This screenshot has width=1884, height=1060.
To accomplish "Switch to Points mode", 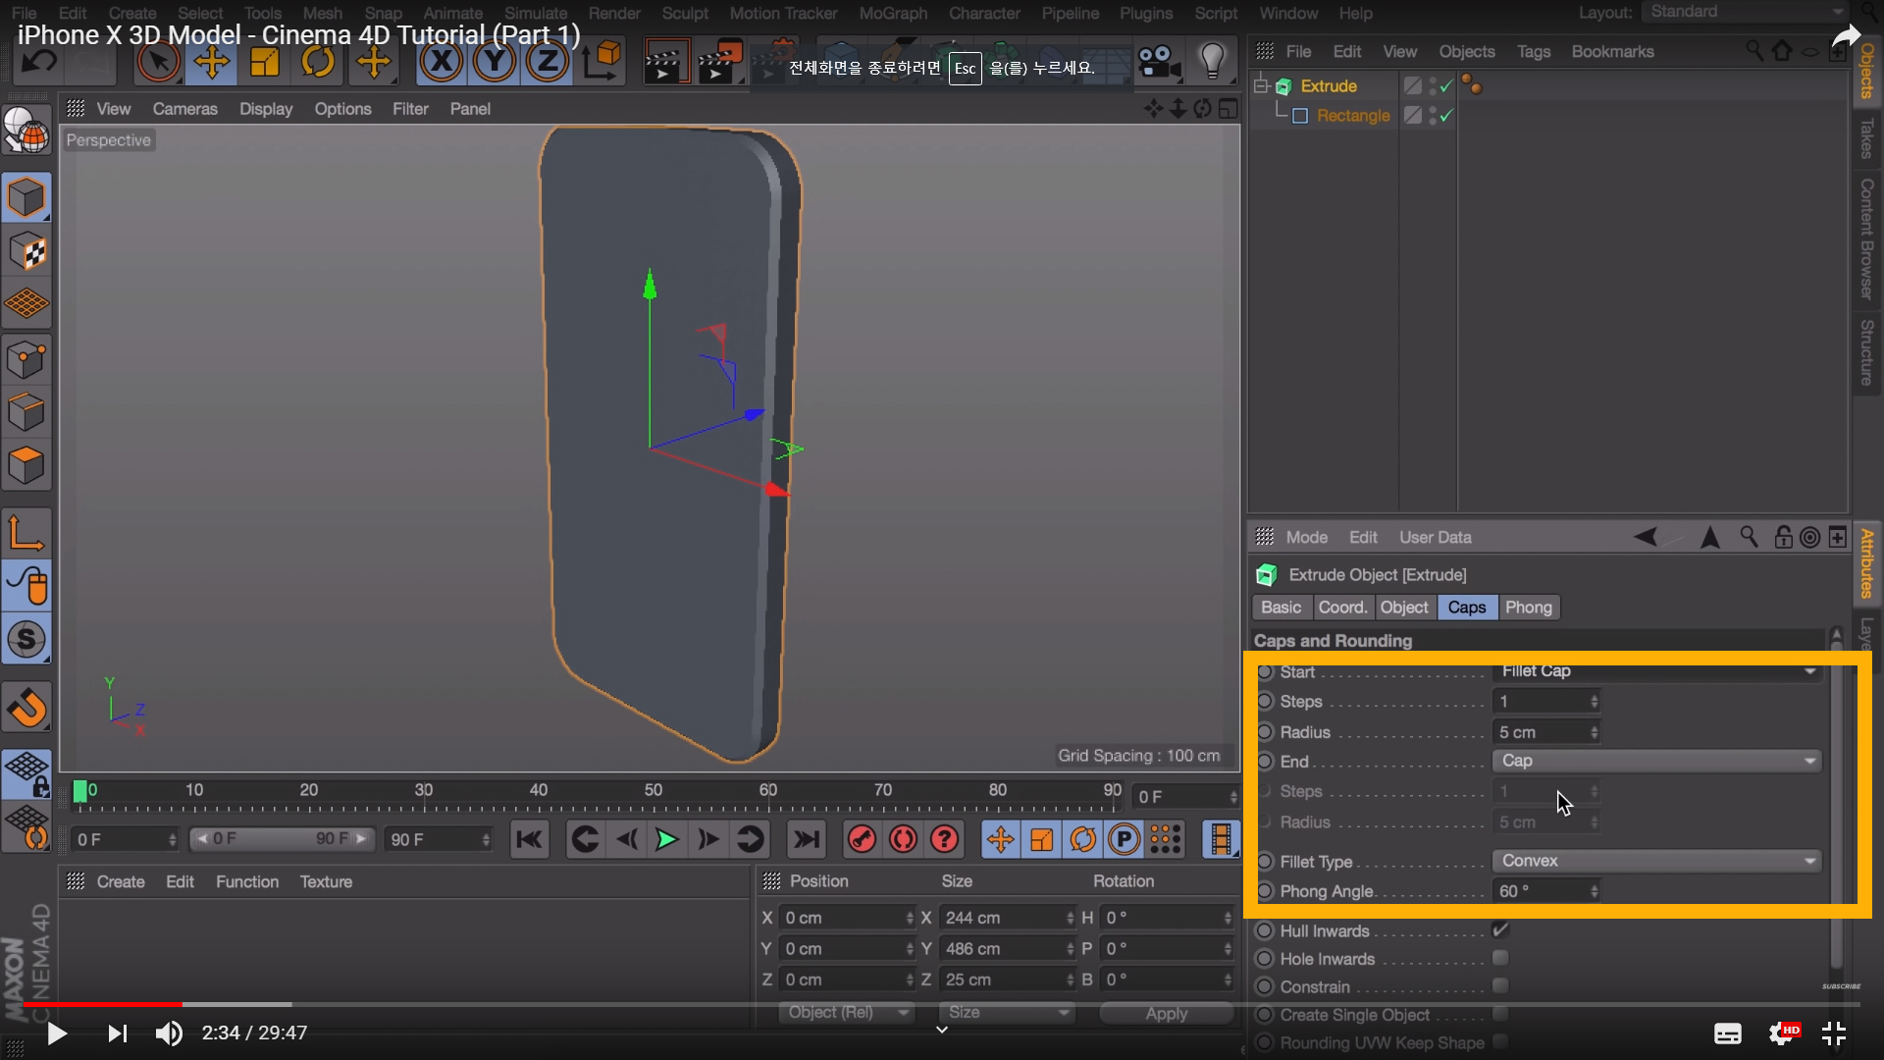I will click(x=26, y=359).
